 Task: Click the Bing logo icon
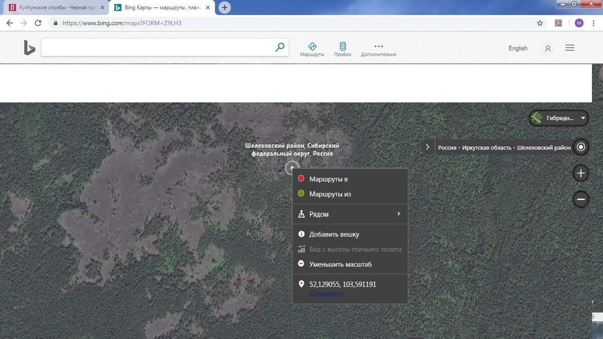30,48
